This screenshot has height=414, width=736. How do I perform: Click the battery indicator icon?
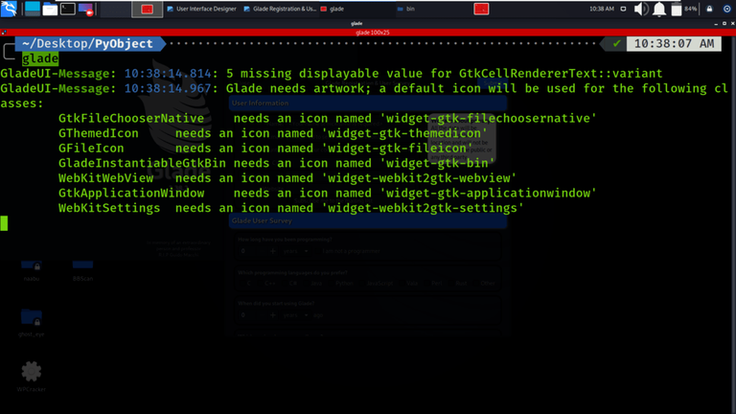677,9
